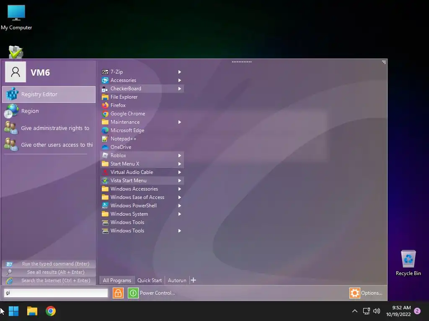The image size is (429, 321).
Task: Switch to the All Programs tab
Action: point(117,280)
